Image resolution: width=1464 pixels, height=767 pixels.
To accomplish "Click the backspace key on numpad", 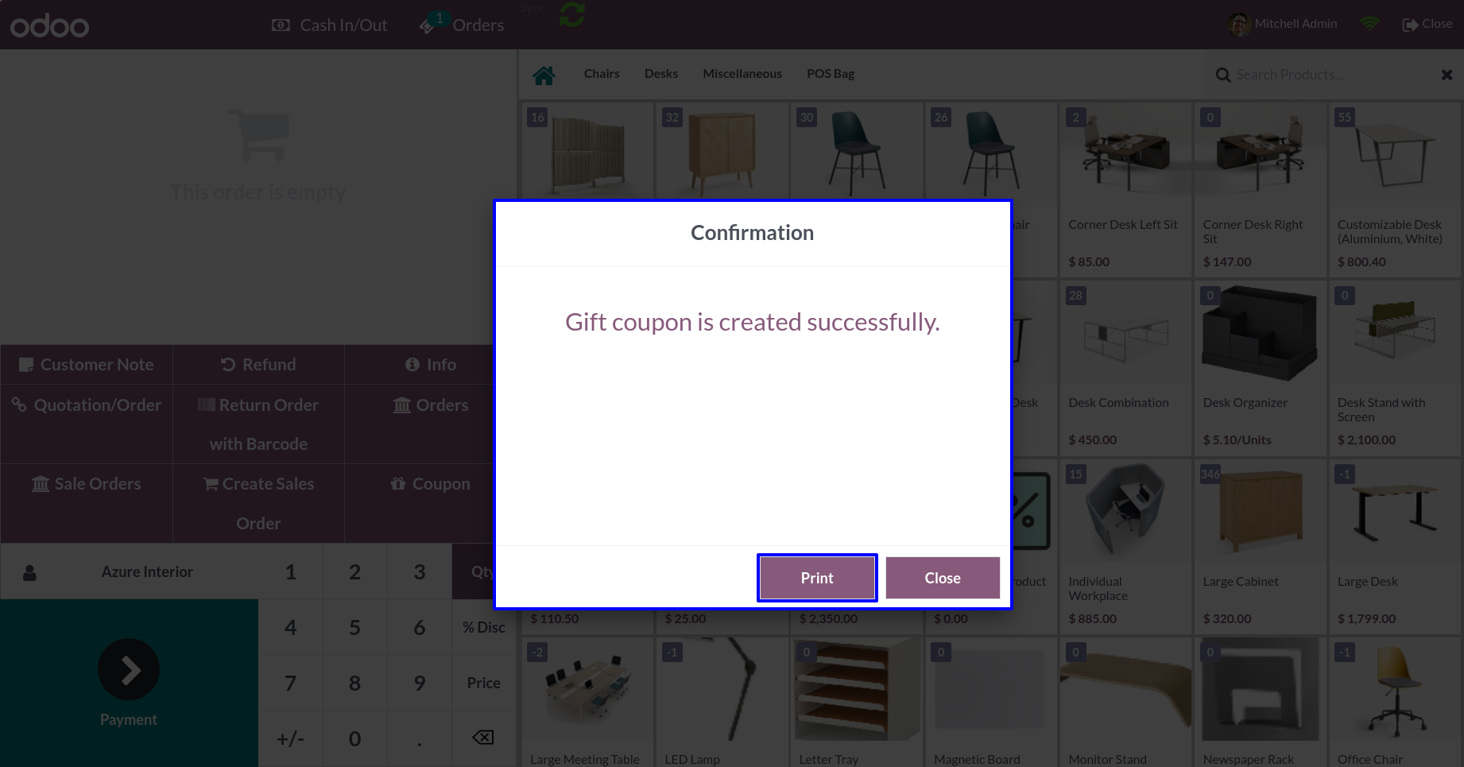I will (x=483, y=738).
